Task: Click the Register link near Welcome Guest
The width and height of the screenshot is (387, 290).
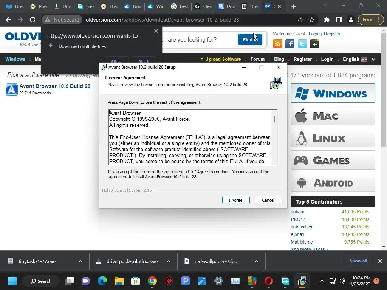Action: tap(332, 34)
